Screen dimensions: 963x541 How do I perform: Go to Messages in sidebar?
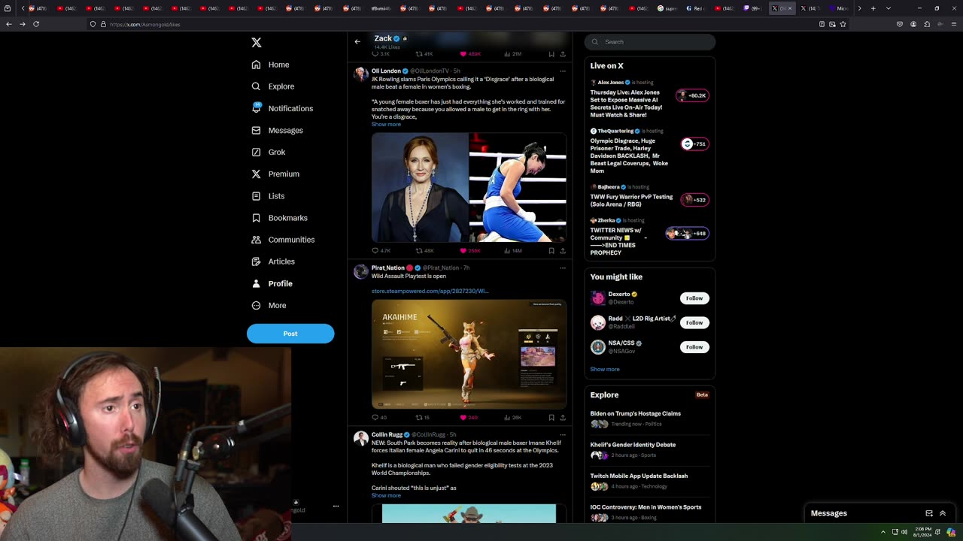[x=278, y=130]
